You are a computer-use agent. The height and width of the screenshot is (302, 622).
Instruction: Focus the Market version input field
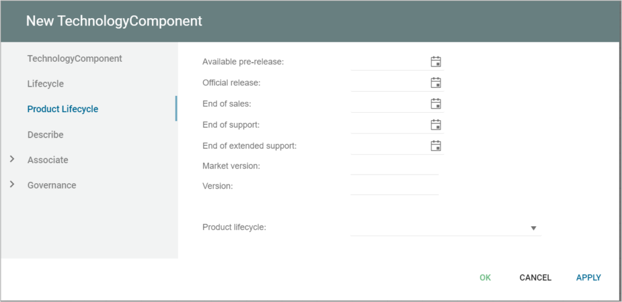pyautogui.click(x=395, y=166)
